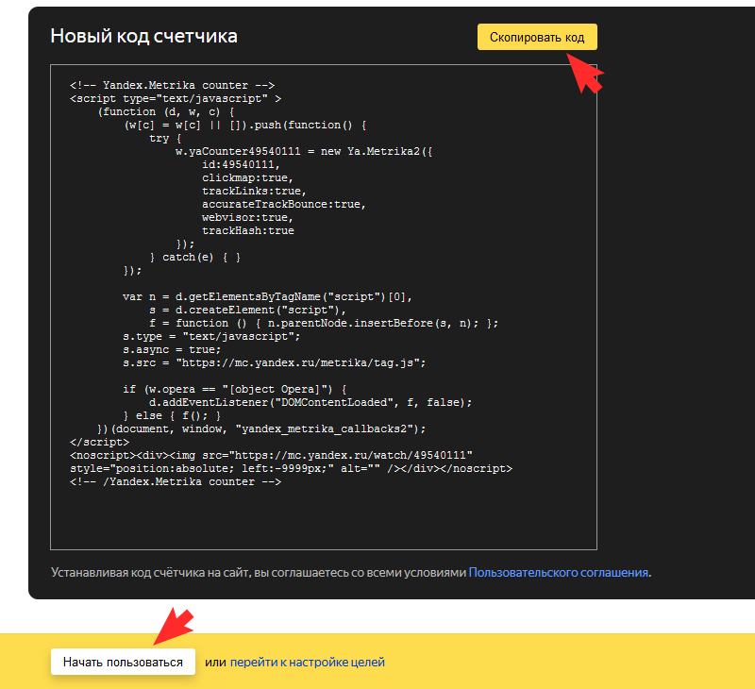Click the "(function (d, w, c) {" line
The height and width of the screenshot is (689, 755).
[x=166, y=111]
